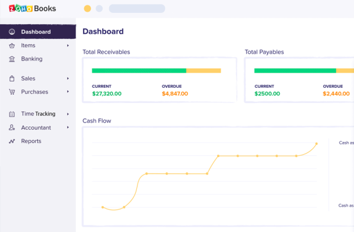The height and width of the screenshot is (232, 354).
Task: Click the last data point on Cash Flow chart
Action: coord(316,144)
